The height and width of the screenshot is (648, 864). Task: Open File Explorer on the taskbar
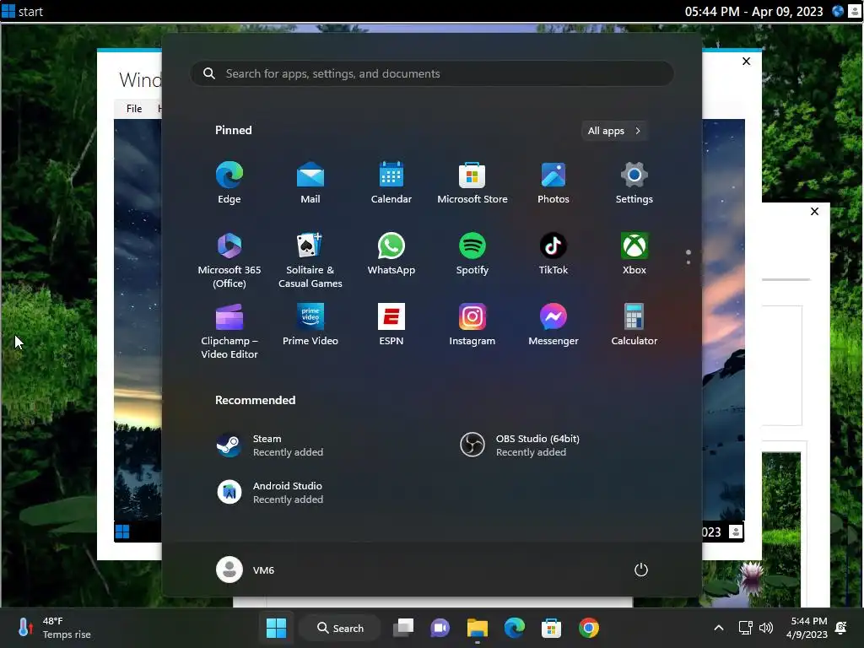click(x=478, y=628)
